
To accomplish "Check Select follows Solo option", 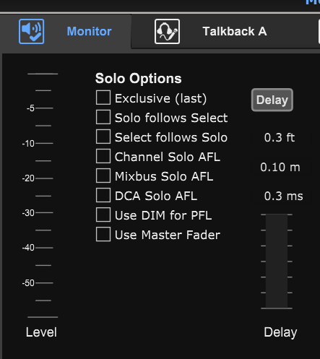I will 103,137.
